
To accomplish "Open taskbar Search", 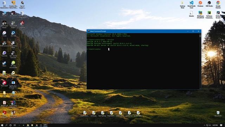I will (6, 125).
